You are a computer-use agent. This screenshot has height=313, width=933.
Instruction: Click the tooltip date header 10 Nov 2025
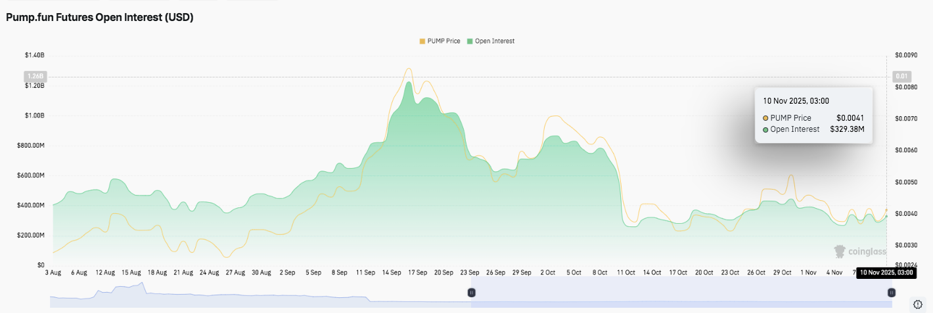coord(796,100)
